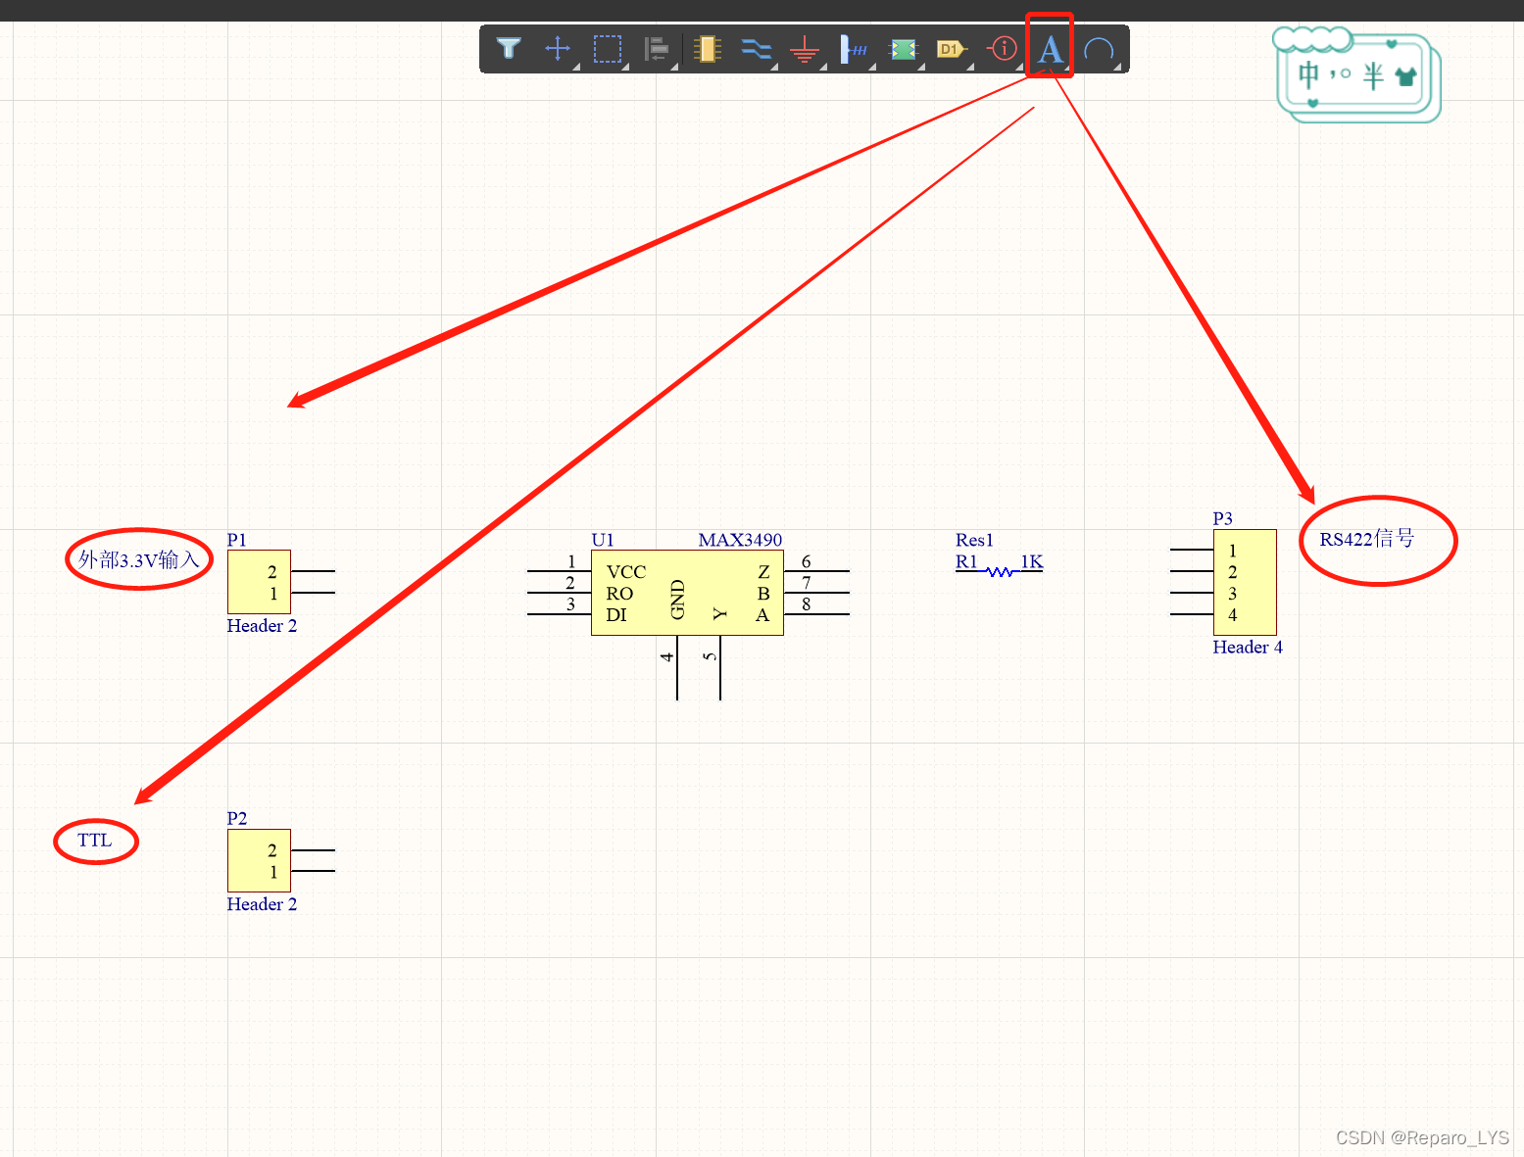Select the P3 Header 4 connector
Viewport: 1524px width, 1157px height.
tap(1245, 582)
